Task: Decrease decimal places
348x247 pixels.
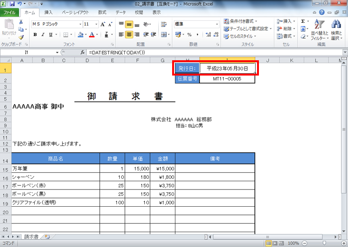Action: (x=216, y=35)
